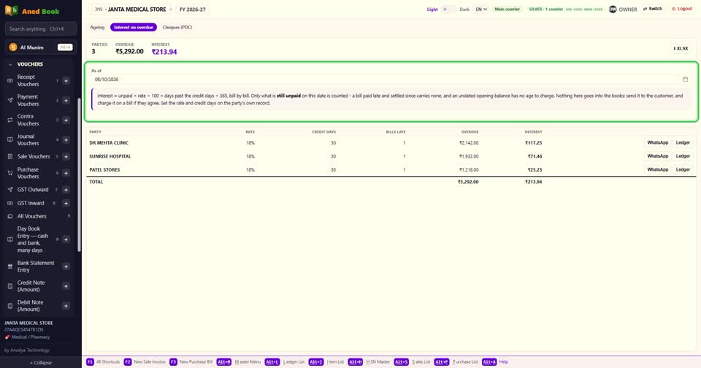Create new Journal Voucher via plus icon
Screen dimensions: 701x368
click(x=66, y=139)
